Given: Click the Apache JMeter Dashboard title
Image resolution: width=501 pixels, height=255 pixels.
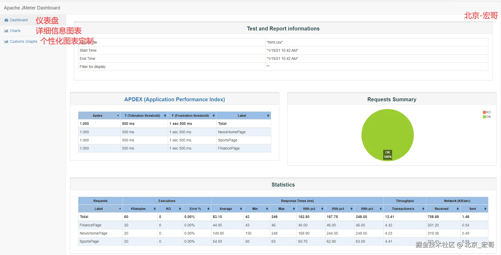Looking at the screenshot, I should (32, 8).
